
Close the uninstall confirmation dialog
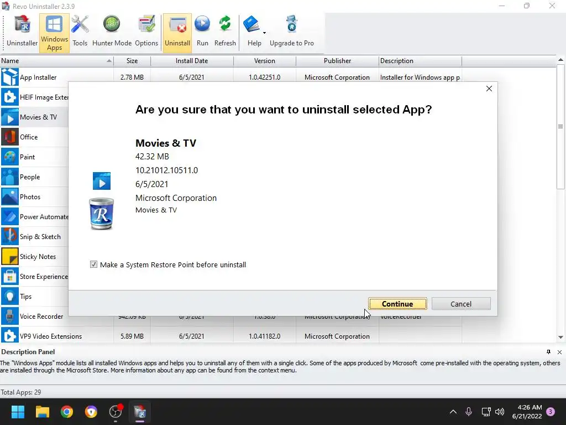tap(489, 89)
